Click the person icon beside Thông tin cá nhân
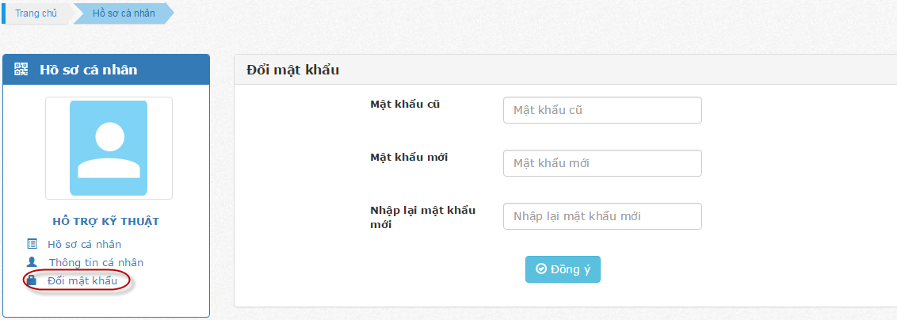 pyautogui.click(x=32, y=262)
